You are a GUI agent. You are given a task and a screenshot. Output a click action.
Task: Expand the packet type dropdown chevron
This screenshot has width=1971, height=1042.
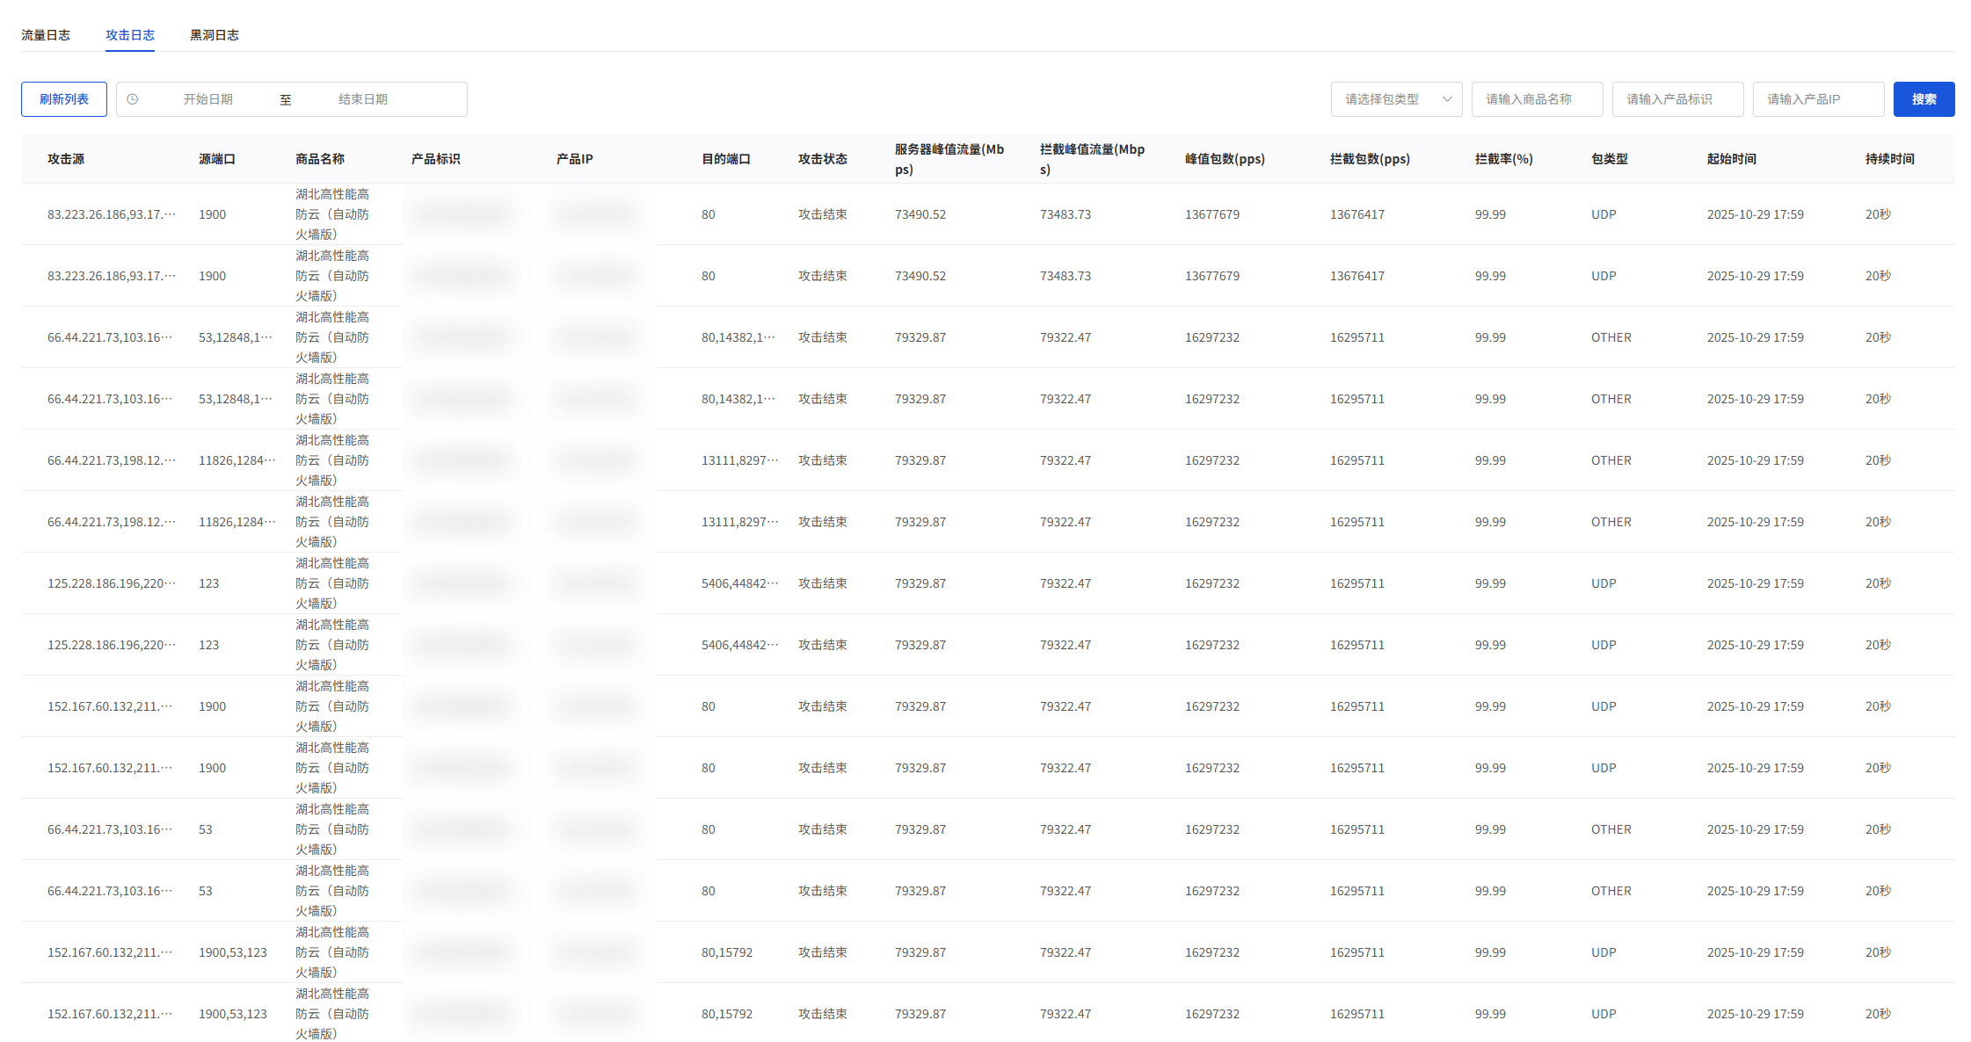1447,99
